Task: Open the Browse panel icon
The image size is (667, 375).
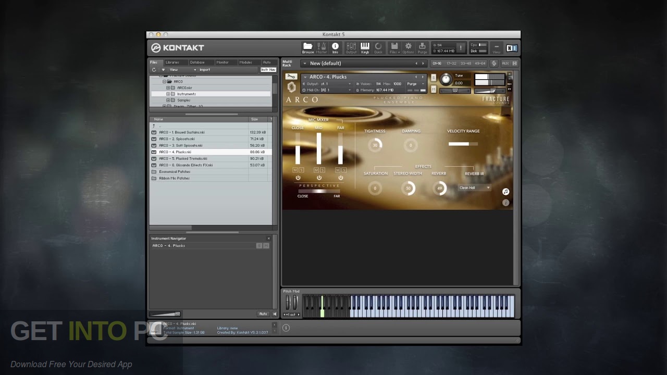Action: coord(308,48)
